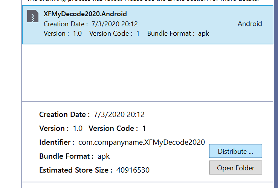This screenshot has height=188, width=278.
Task: Click the bold Version label in details
Action: coord(54,128)
